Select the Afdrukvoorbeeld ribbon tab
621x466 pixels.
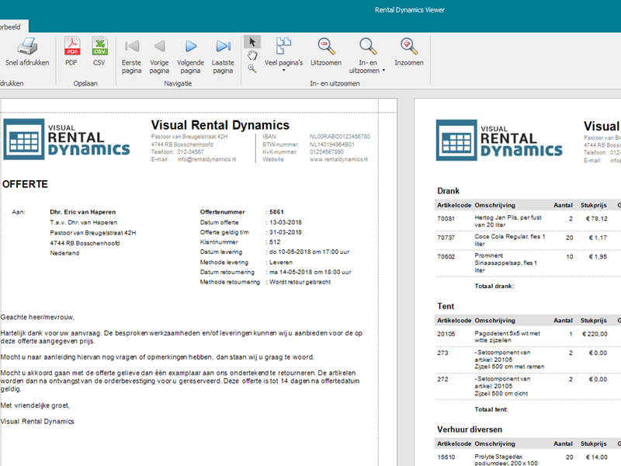(x=9, y=26)
